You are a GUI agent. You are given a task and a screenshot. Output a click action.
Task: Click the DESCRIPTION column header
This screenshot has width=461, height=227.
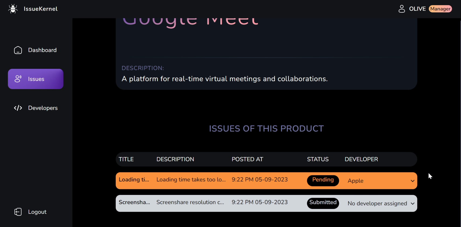[x=175, y=159]
